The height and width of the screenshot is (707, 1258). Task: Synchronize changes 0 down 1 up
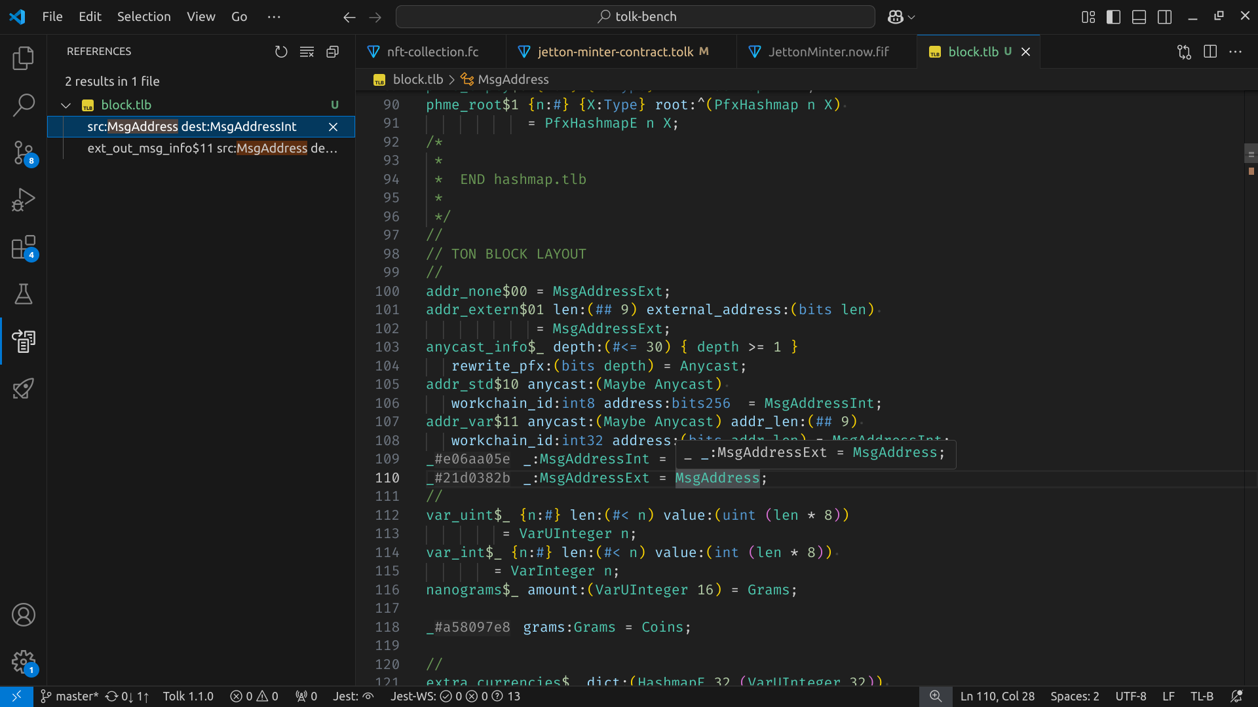(127, 697)
